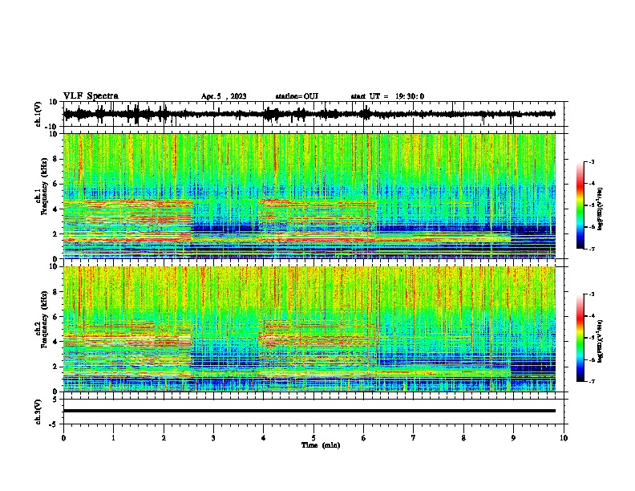Click the ch.1 PSD color scale bar
The image size is (635, 491).
click(x=580, y=205)
